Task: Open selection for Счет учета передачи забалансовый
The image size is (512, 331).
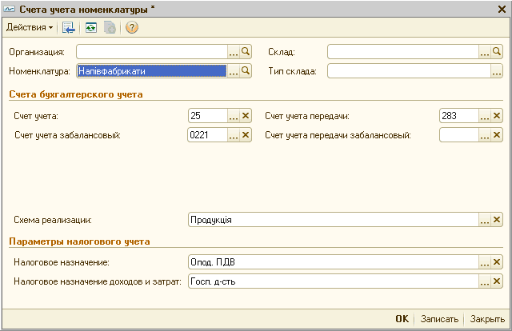Action: click(x=485, y=135)
